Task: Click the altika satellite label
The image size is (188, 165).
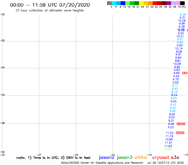Action: click(x=141, y=157)
